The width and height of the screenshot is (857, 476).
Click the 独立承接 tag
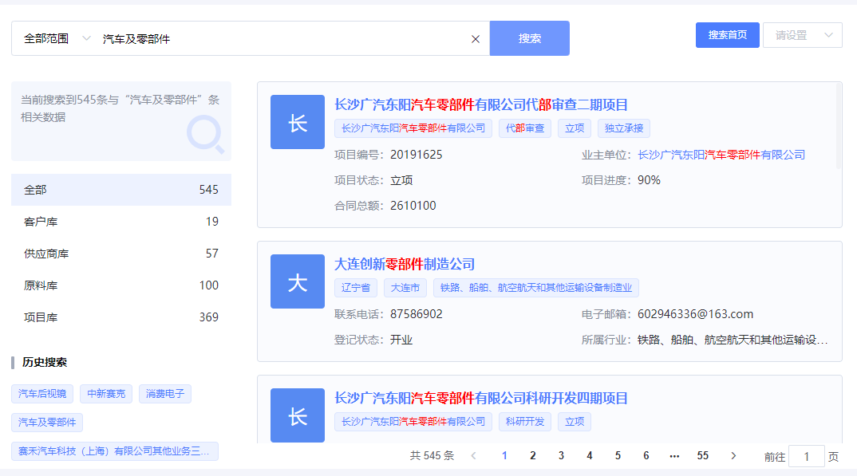(624, 128)
